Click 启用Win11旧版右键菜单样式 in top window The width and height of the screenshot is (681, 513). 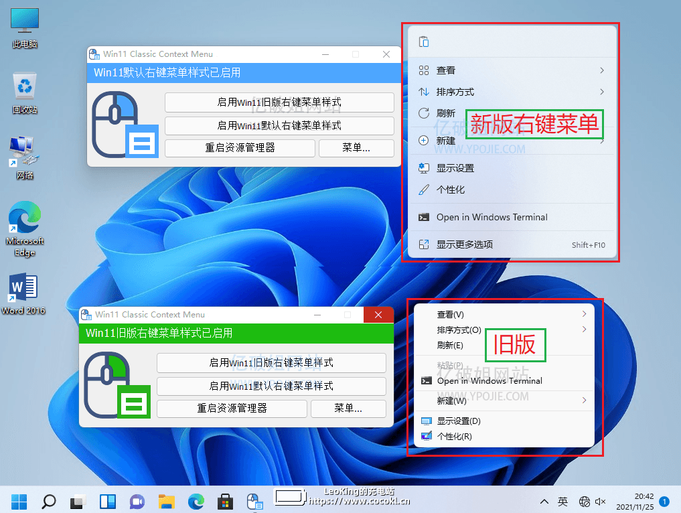click(x=279, y=102)
